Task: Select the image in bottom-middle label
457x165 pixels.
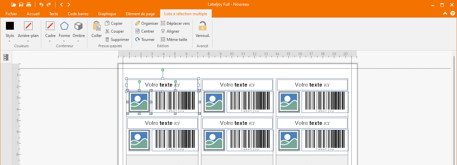Action: coord(214,140)
